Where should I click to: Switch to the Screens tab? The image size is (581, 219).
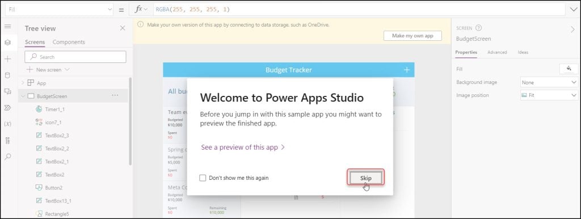tap(35, 42)
